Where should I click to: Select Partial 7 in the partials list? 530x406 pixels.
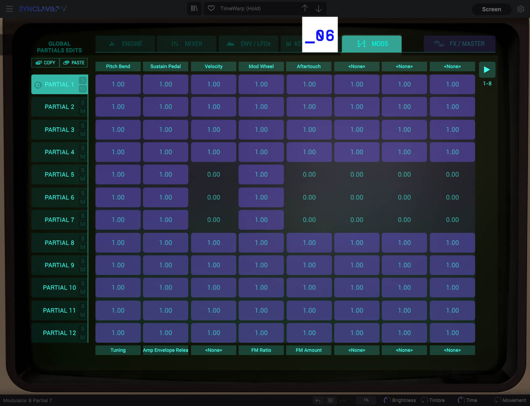click(x=59, y=220)
